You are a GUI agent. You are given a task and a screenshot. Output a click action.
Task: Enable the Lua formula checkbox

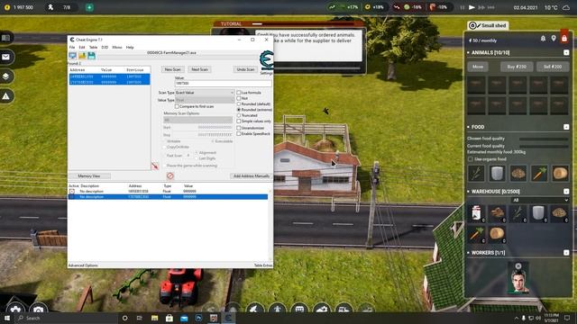coord(238,93)
